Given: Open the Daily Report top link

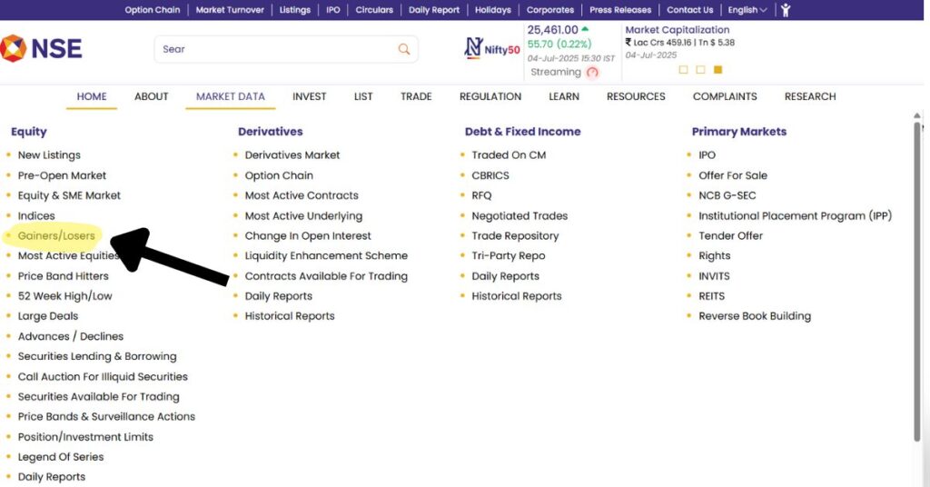Looking at the screenshot, I should coord(433,9).
